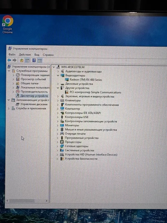Expand Просмотр событий node
Image resolution: width=167 pixels, height=223 pixels.
pos(13,79)
